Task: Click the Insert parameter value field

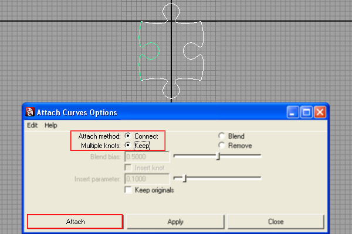Action: 147,179
